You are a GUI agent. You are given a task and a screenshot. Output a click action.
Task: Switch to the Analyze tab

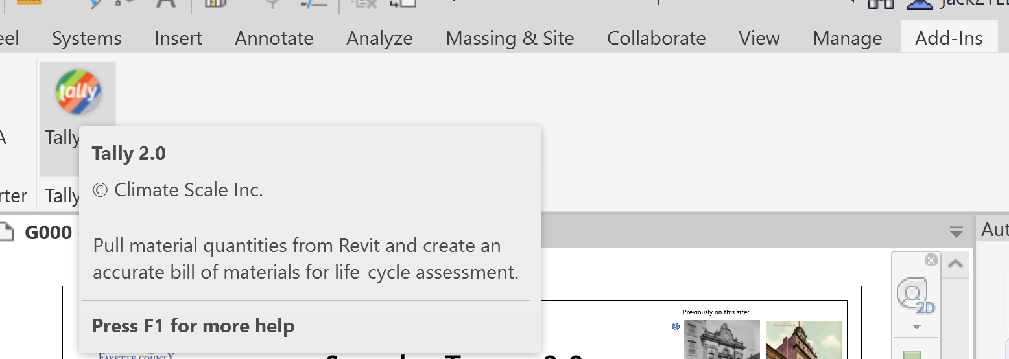click(x=379, y=38)
